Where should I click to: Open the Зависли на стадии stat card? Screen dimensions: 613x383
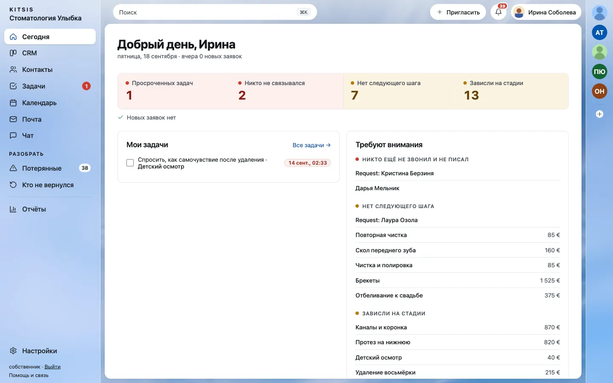tap(512, 91)
